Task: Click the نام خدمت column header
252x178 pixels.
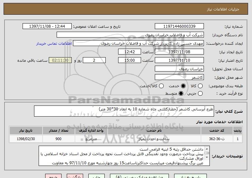Action: (x=154, y=131)
